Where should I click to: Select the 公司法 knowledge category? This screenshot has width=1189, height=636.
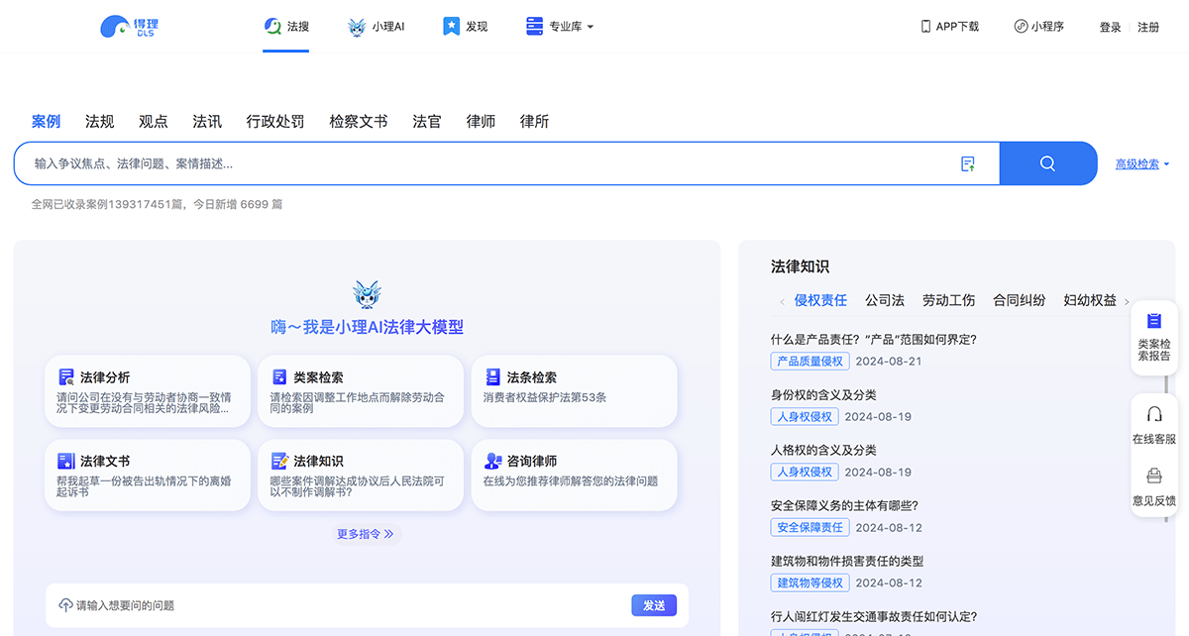click(885, 300)
